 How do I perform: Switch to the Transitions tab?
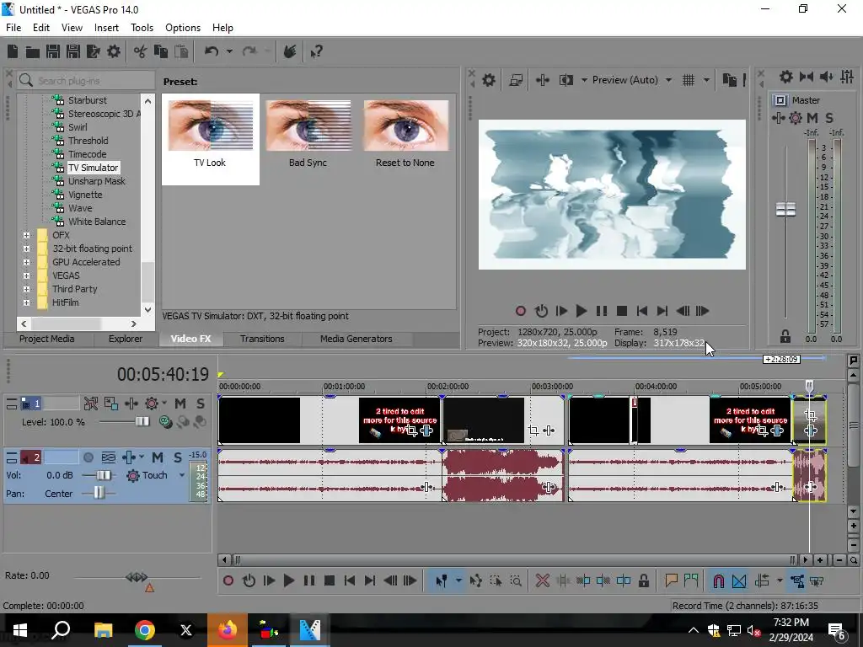tap(262, 339)
